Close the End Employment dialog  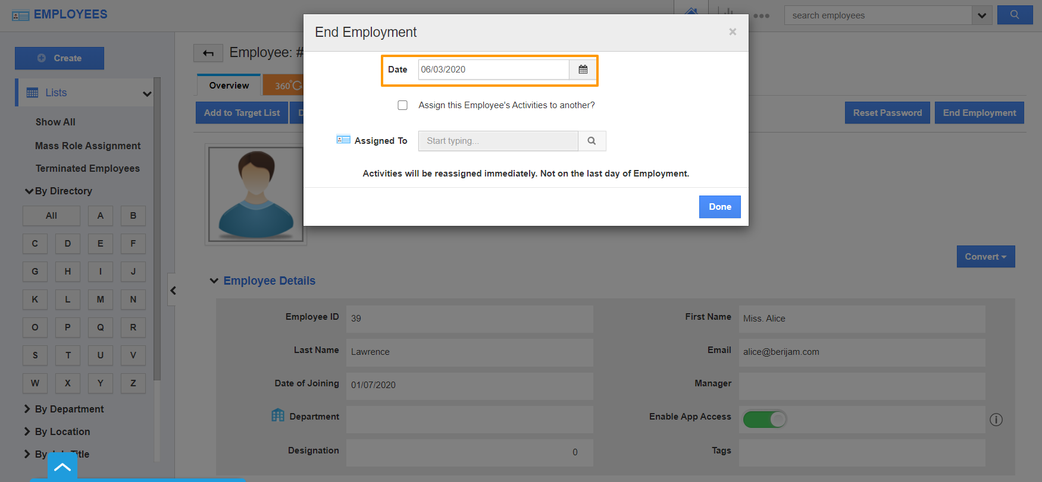click(733, 32)
